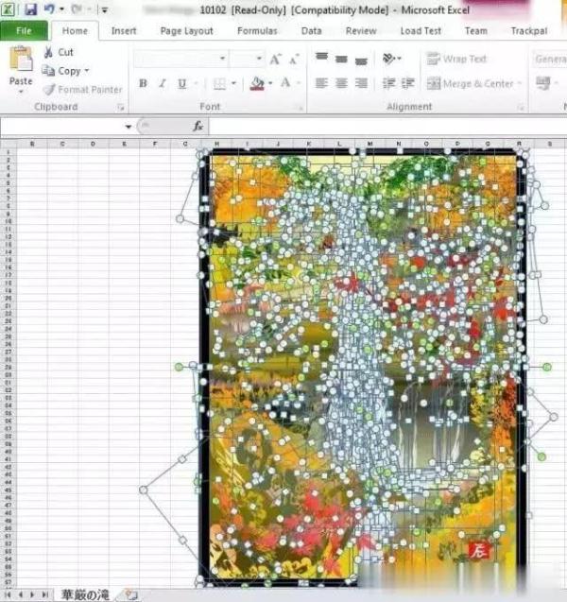Click the Paste clipboard icon

pos(21,59)
